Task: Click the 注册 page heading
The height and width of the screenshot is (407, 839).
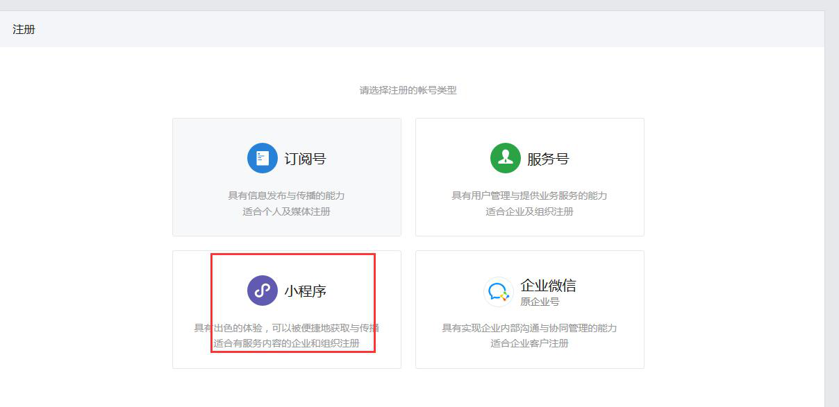Action: pos(23,29)
